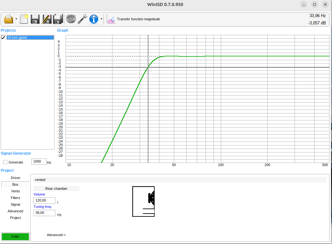Click the blue Tuning freq. label
The height and width of the screenshot is (244, 332).
42,207
